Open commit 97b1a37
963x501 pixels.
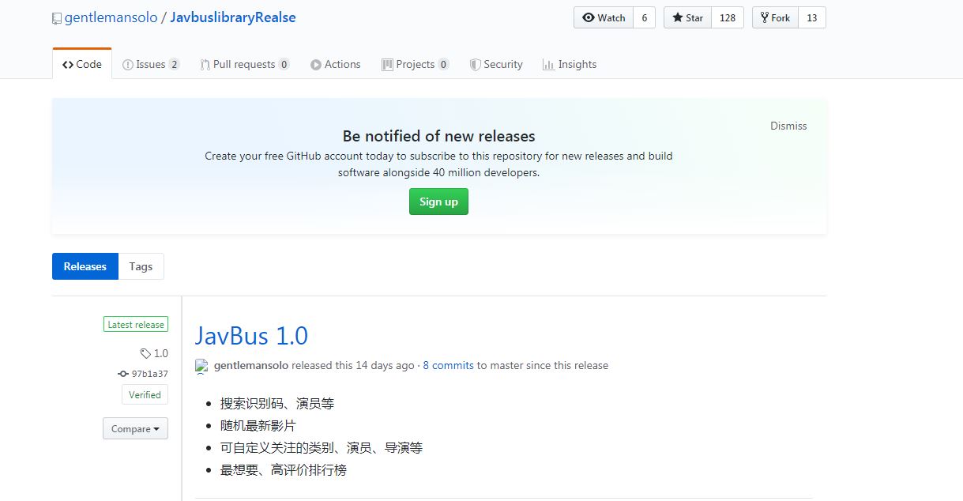point(143,374)
